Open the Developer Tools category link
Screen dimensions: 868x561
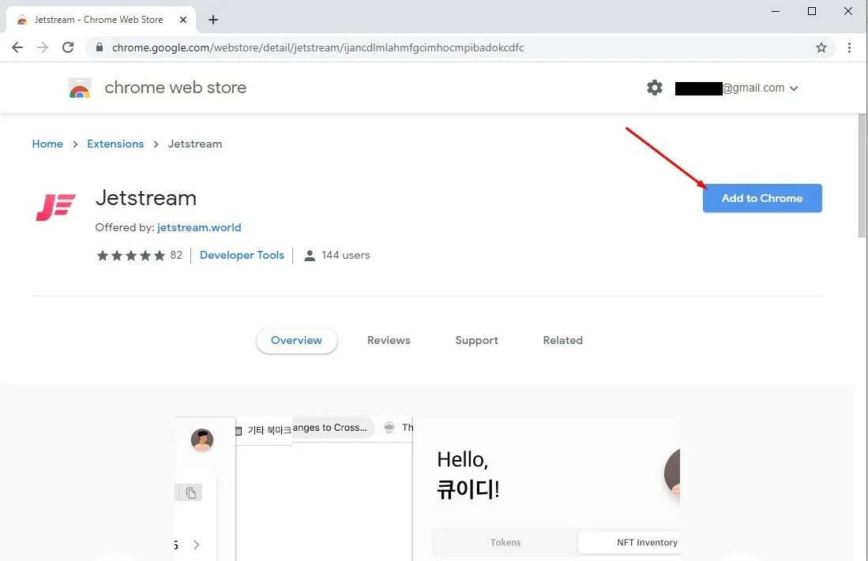(x=242, y=255)
